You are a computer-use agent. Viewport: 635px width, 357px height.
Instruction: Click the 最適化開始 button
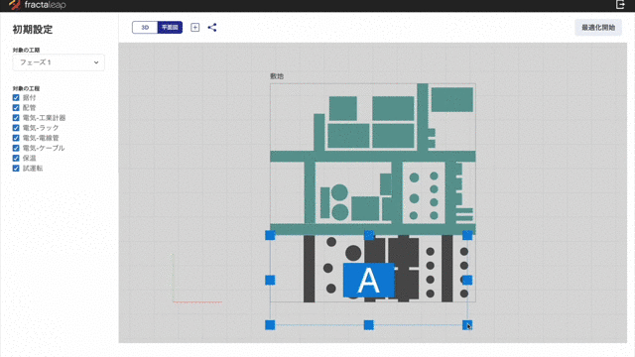pos(598,28)
